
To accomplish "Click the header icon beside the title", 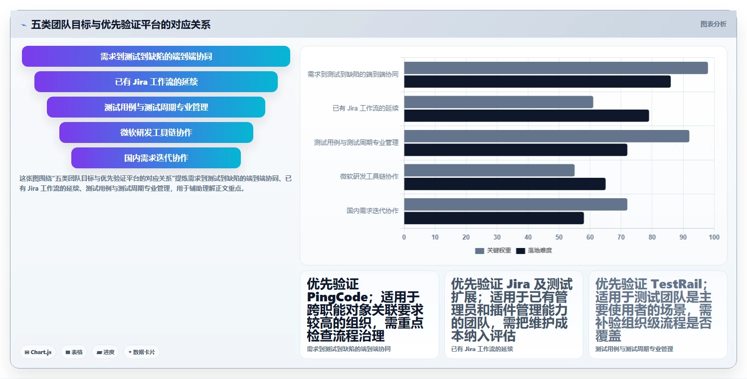I will click(23, 24).
